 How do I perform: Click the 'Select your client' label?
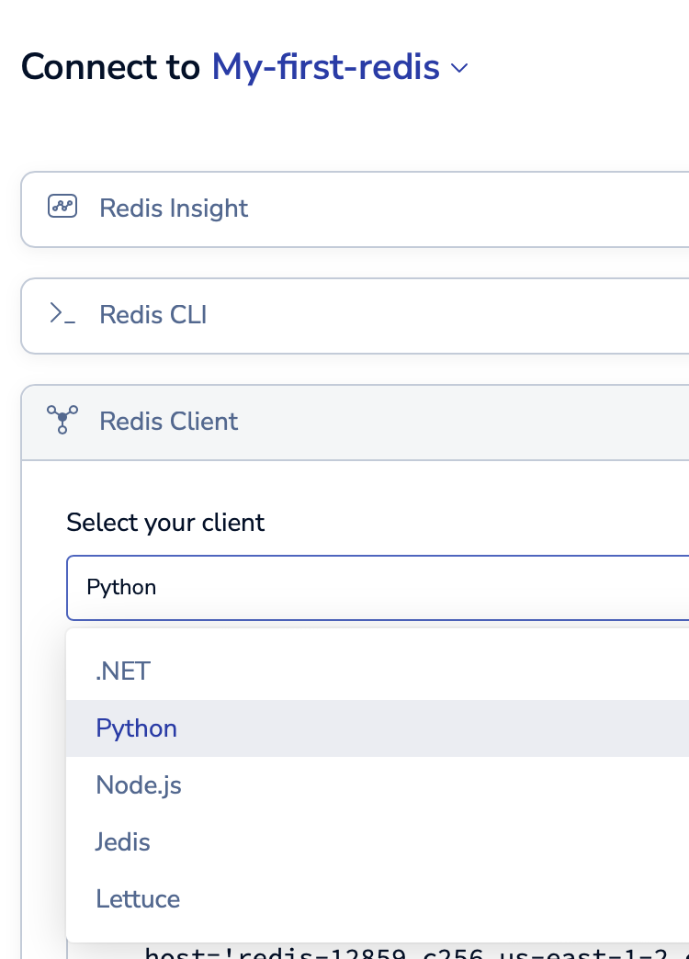[165, 523]
